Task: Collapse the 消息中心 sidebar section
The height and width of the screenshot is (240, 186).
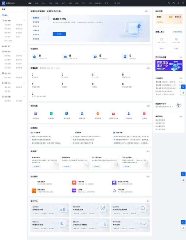Action: pyautogui.click(x=24, y=83)
